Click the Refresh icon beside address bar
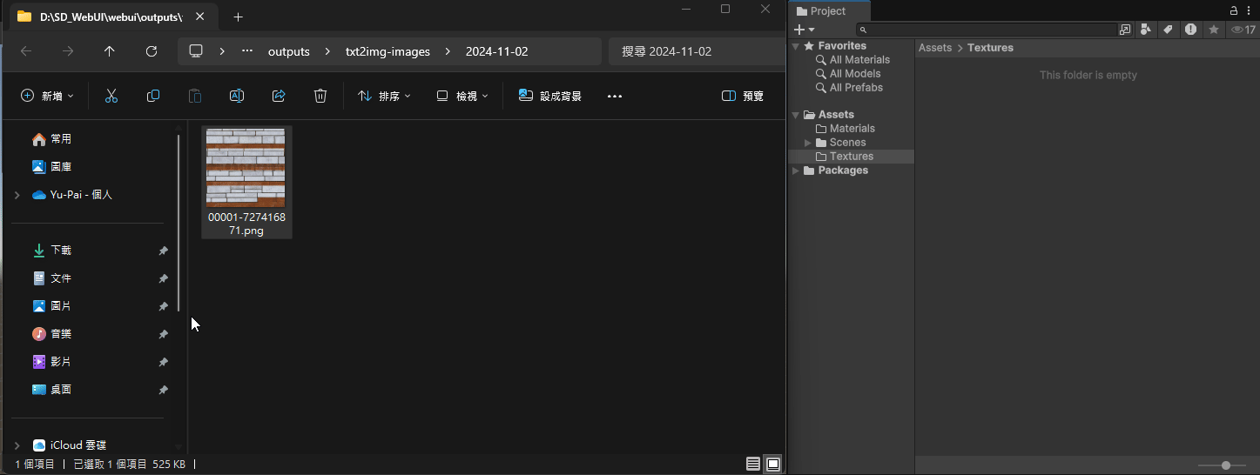The image size is (1260, 475). click(152, 51)
